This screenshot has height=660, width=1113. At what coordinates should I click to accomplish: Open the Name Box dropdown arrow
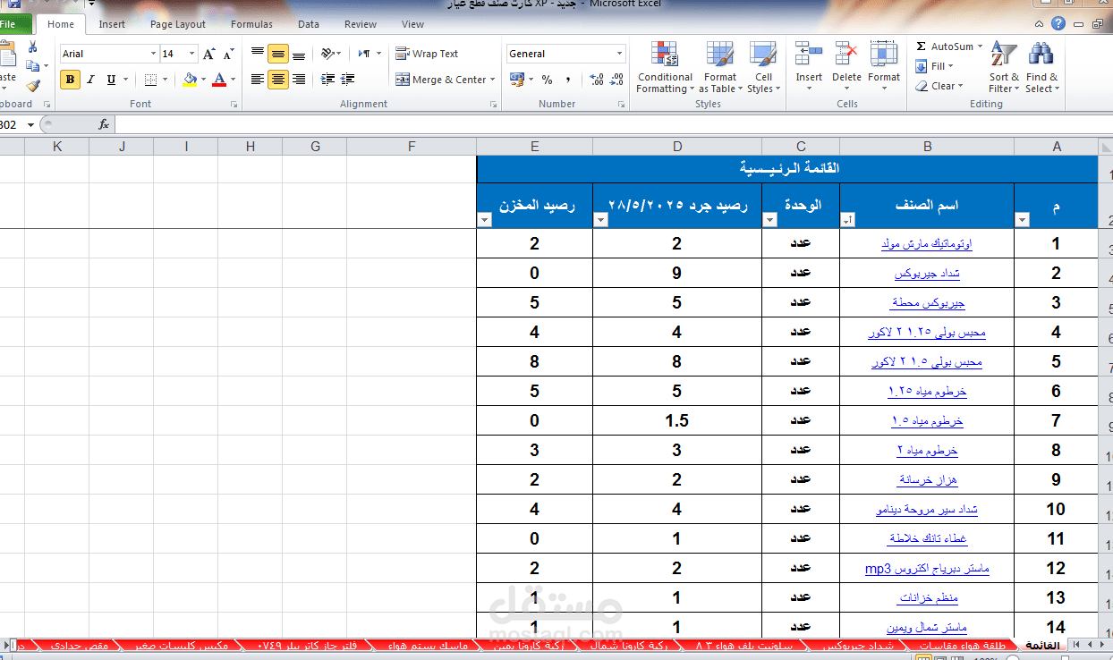click(30, 124)
